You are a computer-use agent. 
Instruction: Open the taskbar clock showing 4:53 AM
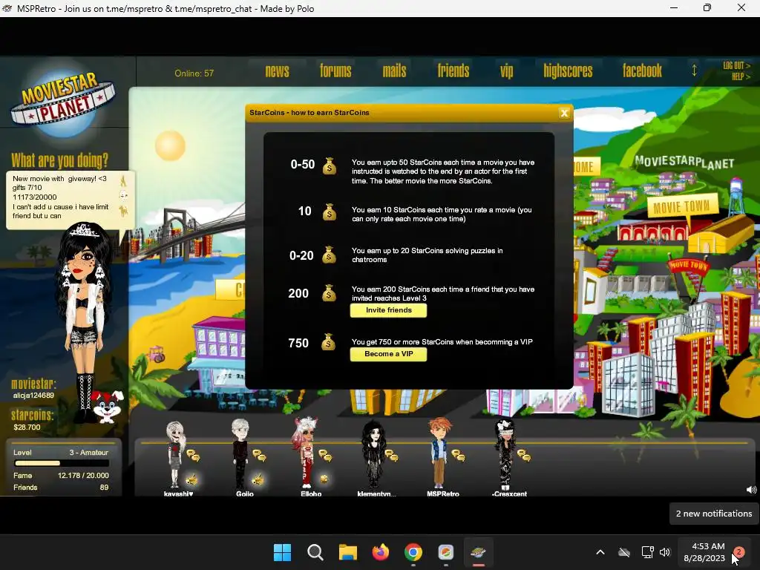[704, 552]
